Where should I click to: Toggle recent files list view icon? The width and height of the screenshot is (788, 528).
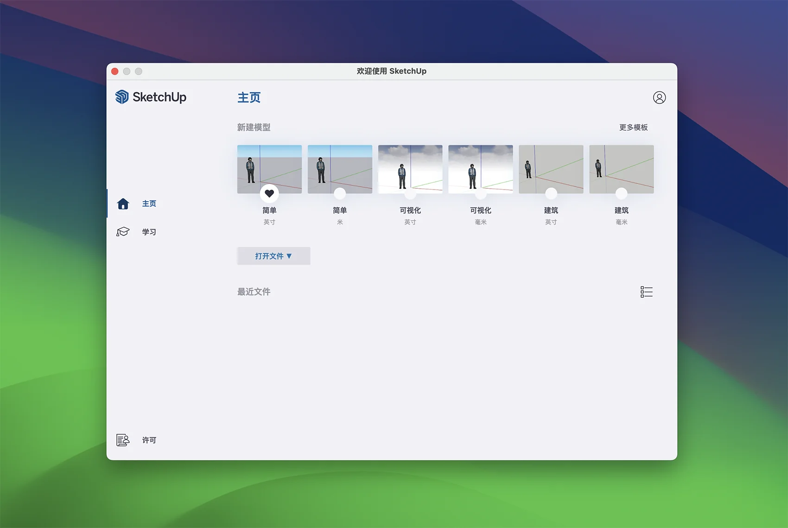click(646, 292)
